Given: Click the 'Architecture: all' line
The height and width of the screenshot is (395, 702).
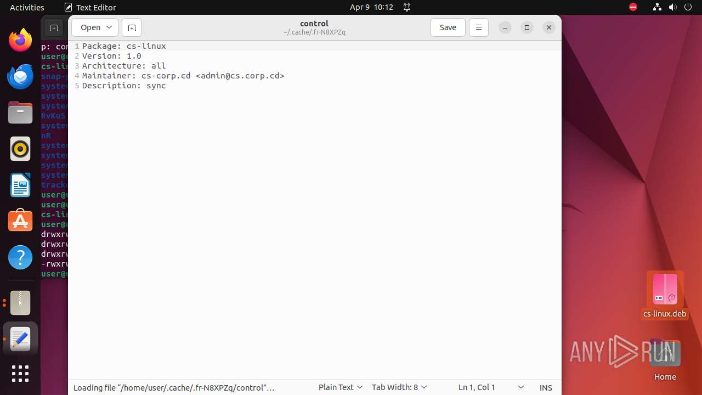Looking at the screenshot, I should pos(124,66).
